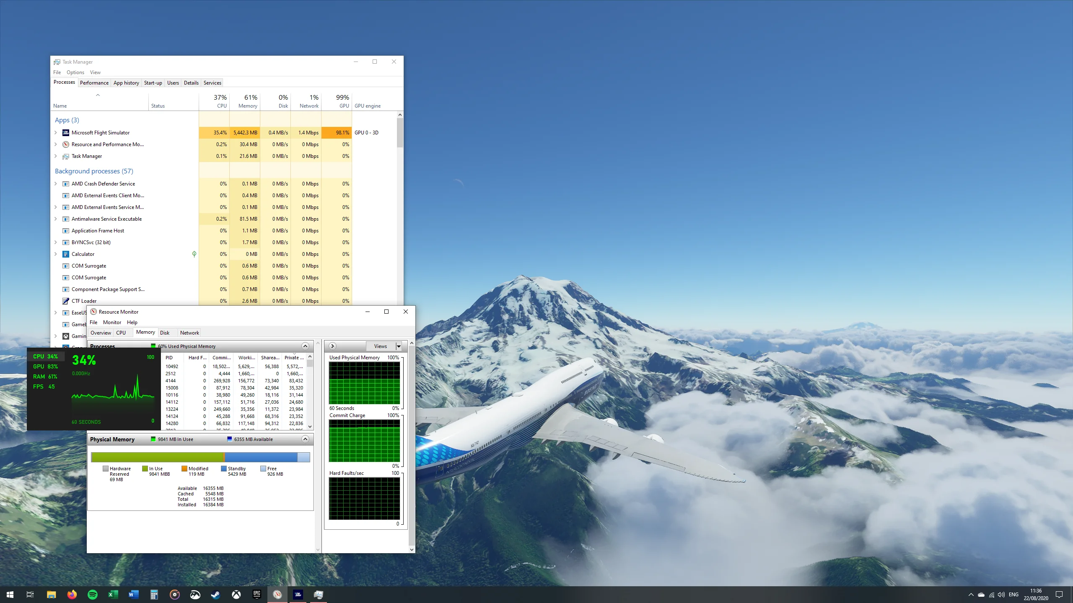Click the ENG language indicator

pyautogui.click(x=1013, y=595)
